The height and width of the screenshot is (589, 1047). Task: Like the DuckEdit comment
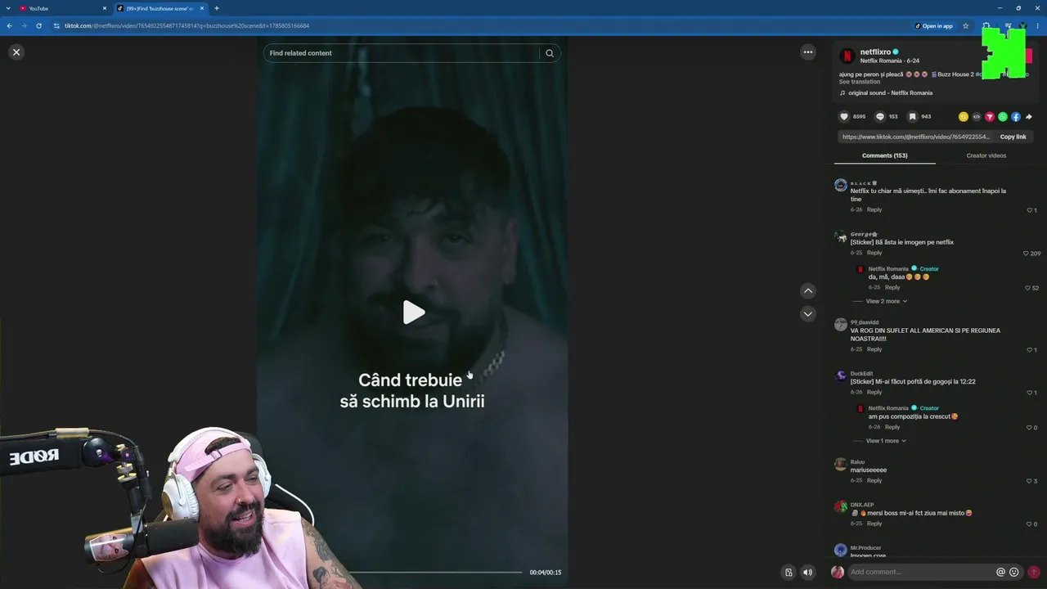[1030, 393]
